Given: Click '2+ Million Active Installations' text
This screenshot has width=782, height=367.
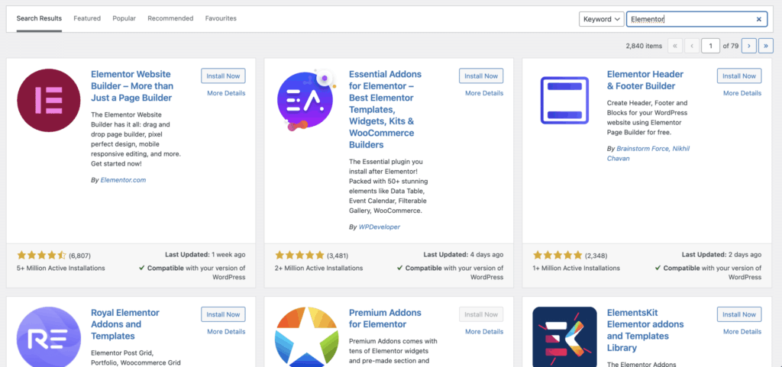Looking at the screenshot, I should point(318,268).
